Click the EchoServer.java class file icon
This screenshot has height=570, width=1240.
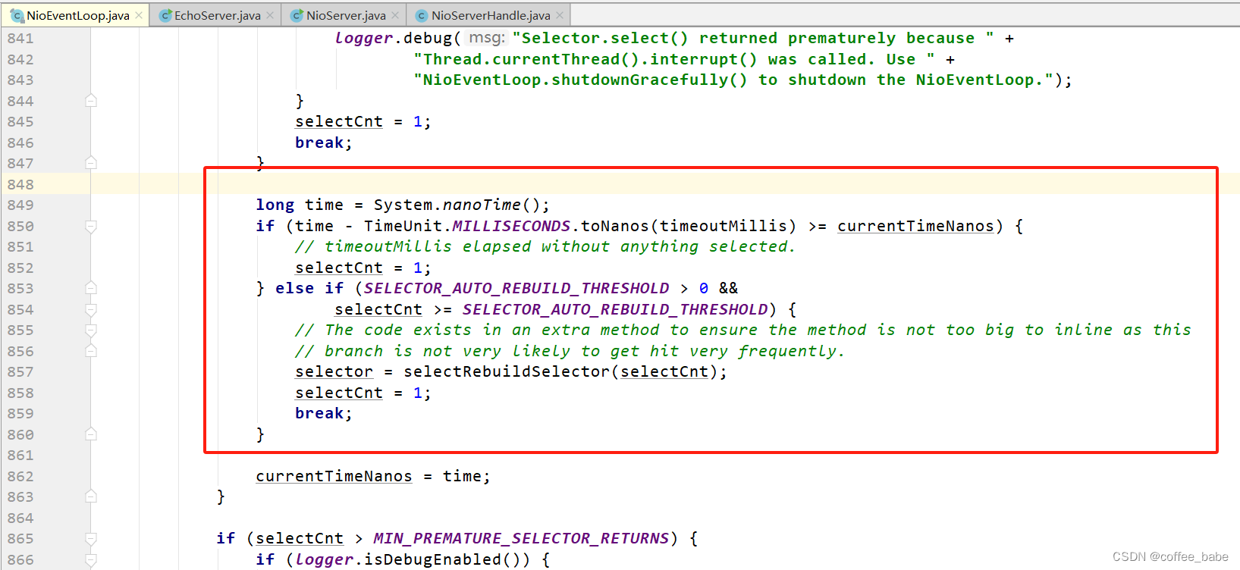tap(165, 15)
